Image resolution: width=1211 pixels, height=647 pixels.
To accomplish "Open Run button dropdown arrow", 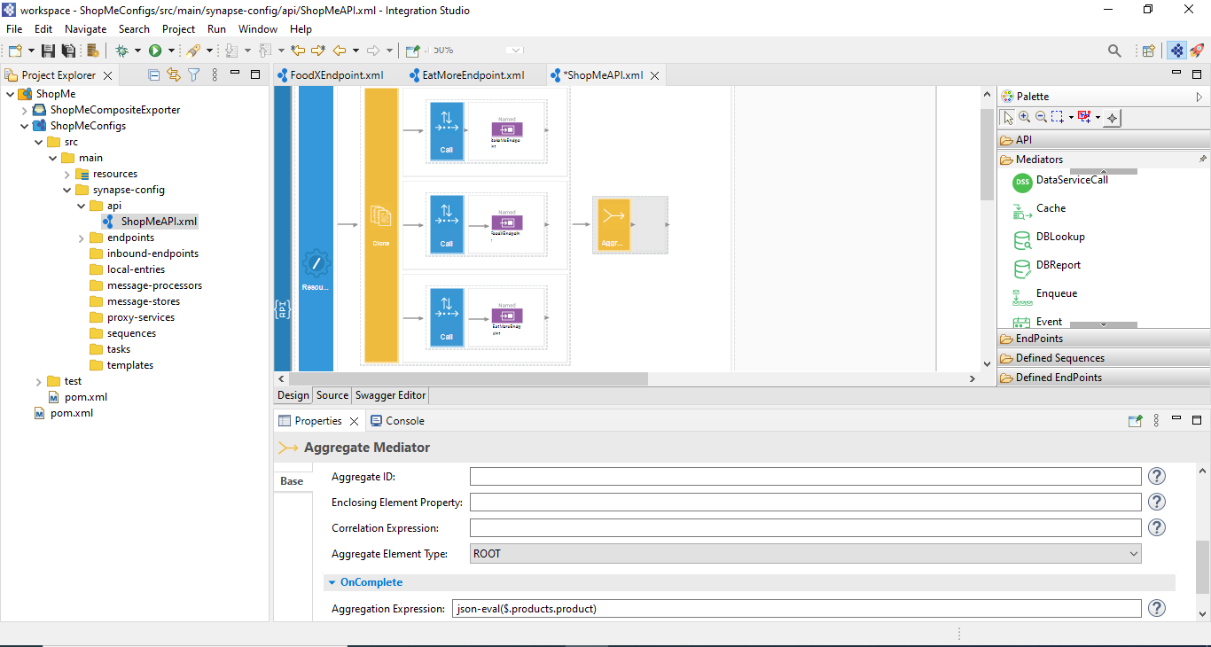I will coord(171,51).
